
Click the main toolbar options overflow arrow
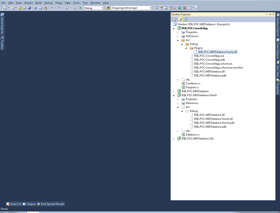[x=196, y=8]
